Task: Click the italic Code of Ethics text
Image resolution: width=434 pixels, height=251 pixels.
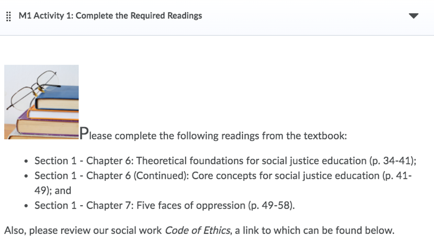Action: 197,230
